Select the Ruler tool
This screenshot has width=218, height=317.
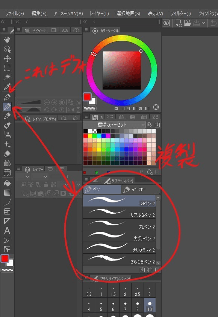(7, 221)
